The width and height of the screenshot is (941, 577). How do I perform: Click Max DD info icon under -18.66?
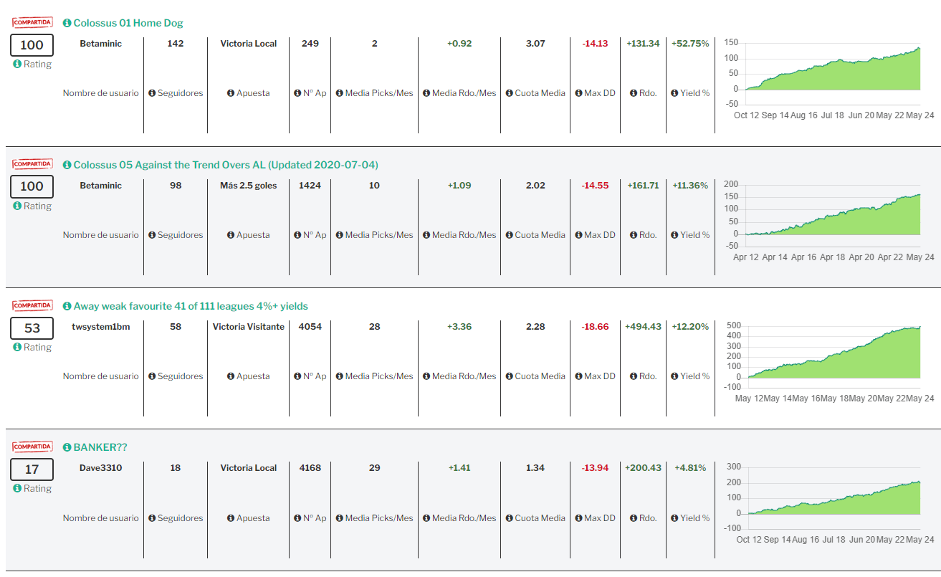click(x=578, y=376)
